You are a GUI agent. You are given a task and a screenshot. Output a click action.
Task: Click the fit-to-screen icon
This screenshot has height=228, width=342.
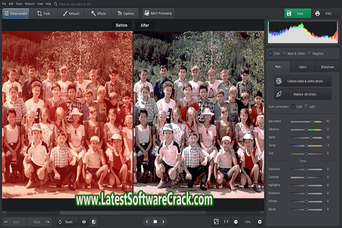(216, 222)
